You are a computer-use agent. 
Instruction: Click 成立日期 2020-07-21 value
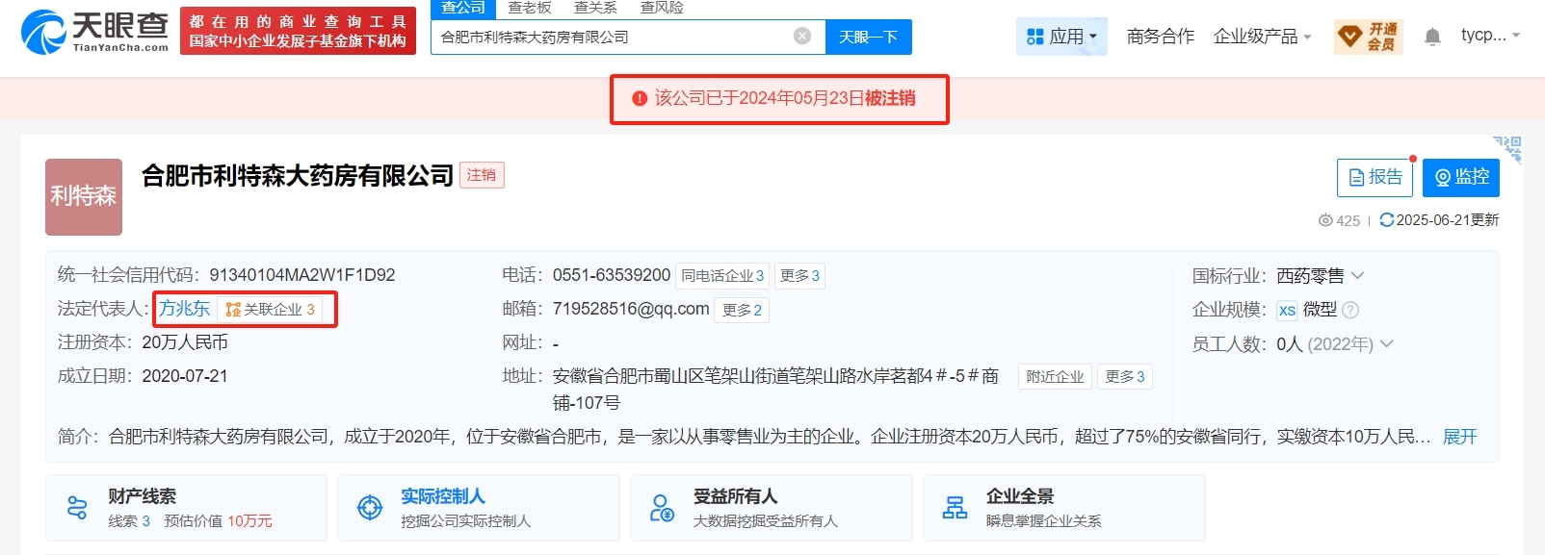coord(185,376)
